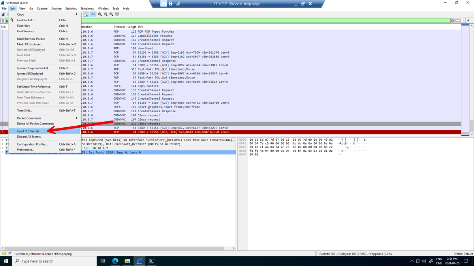Choose Time Shift... from the Edit menu

coord(45,111)
